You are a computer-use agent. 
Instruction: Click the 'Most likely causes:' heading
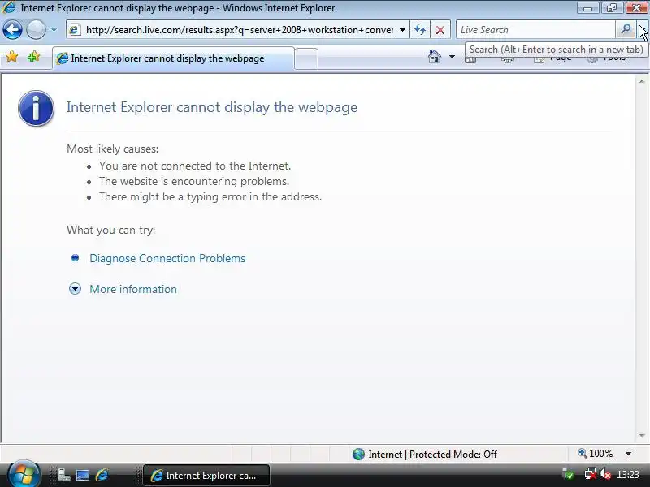112,149
